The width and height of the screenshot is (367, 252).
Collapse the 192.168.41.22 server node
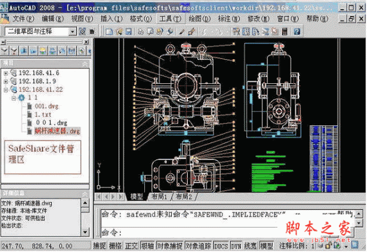click(6, 90)
